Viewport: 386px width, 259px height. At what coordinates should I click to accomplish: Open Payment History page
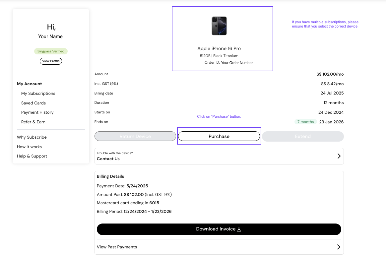point(37,112)
